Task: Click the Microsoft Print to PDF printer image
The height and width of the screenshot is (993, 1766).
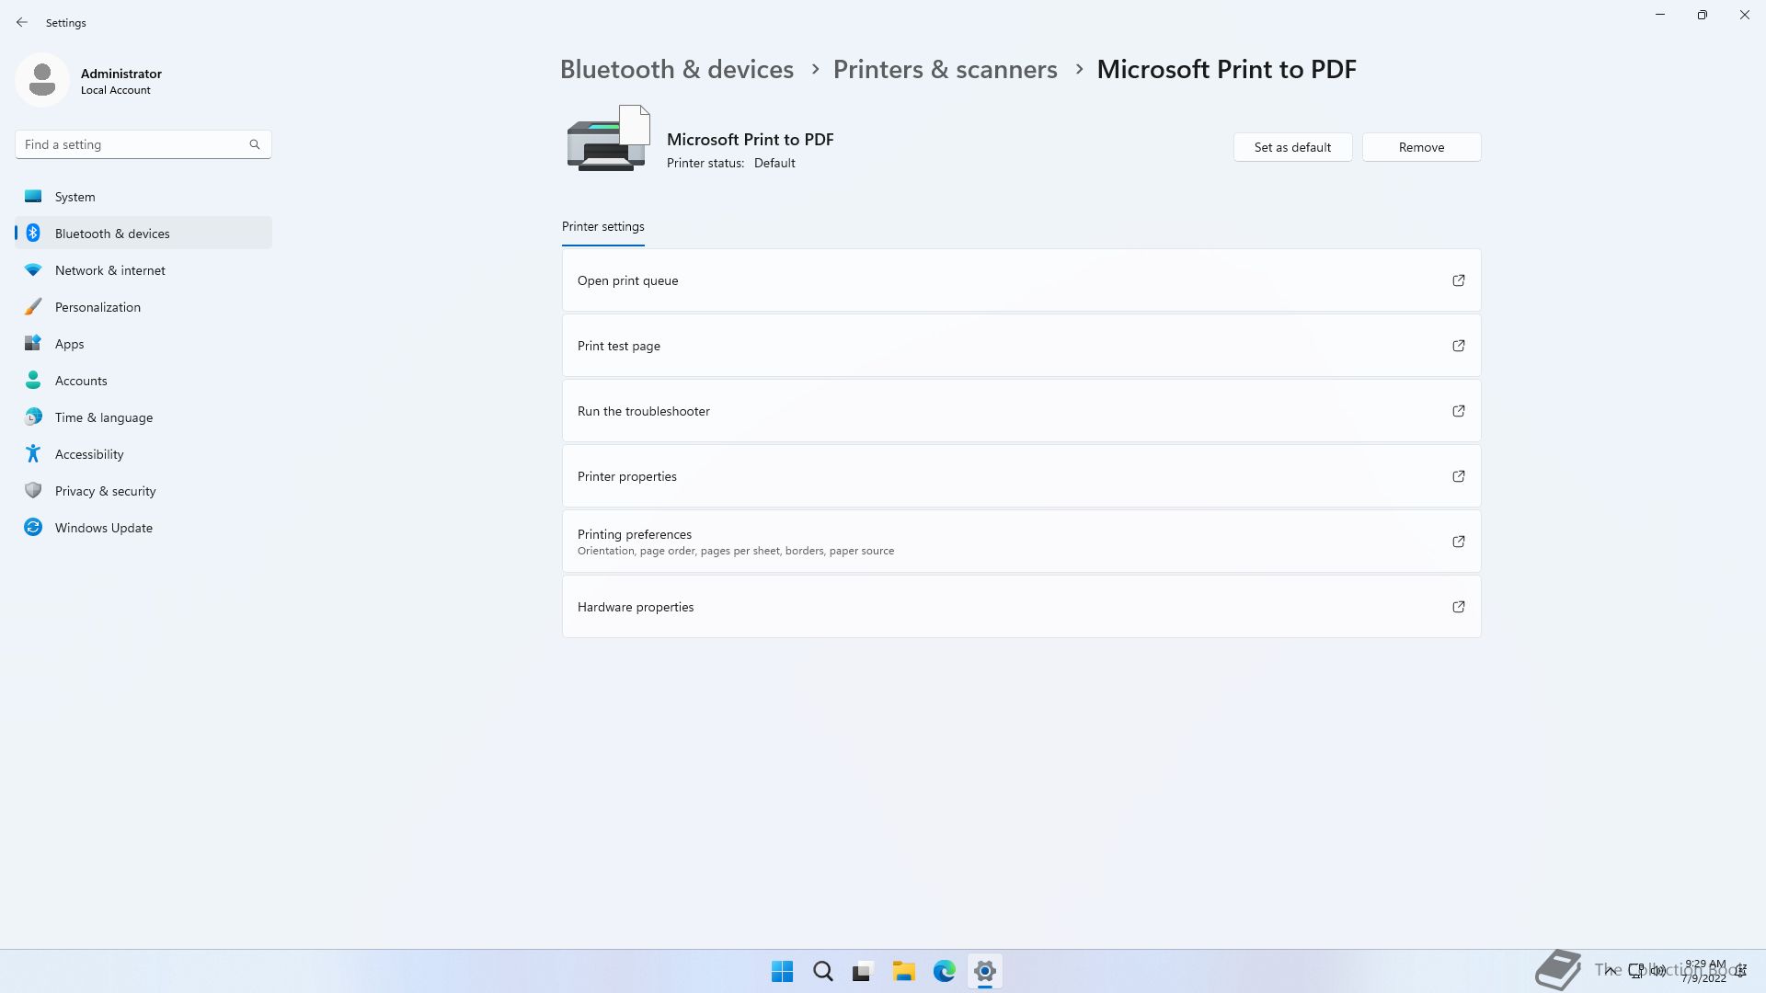Action: pos(608,139)
